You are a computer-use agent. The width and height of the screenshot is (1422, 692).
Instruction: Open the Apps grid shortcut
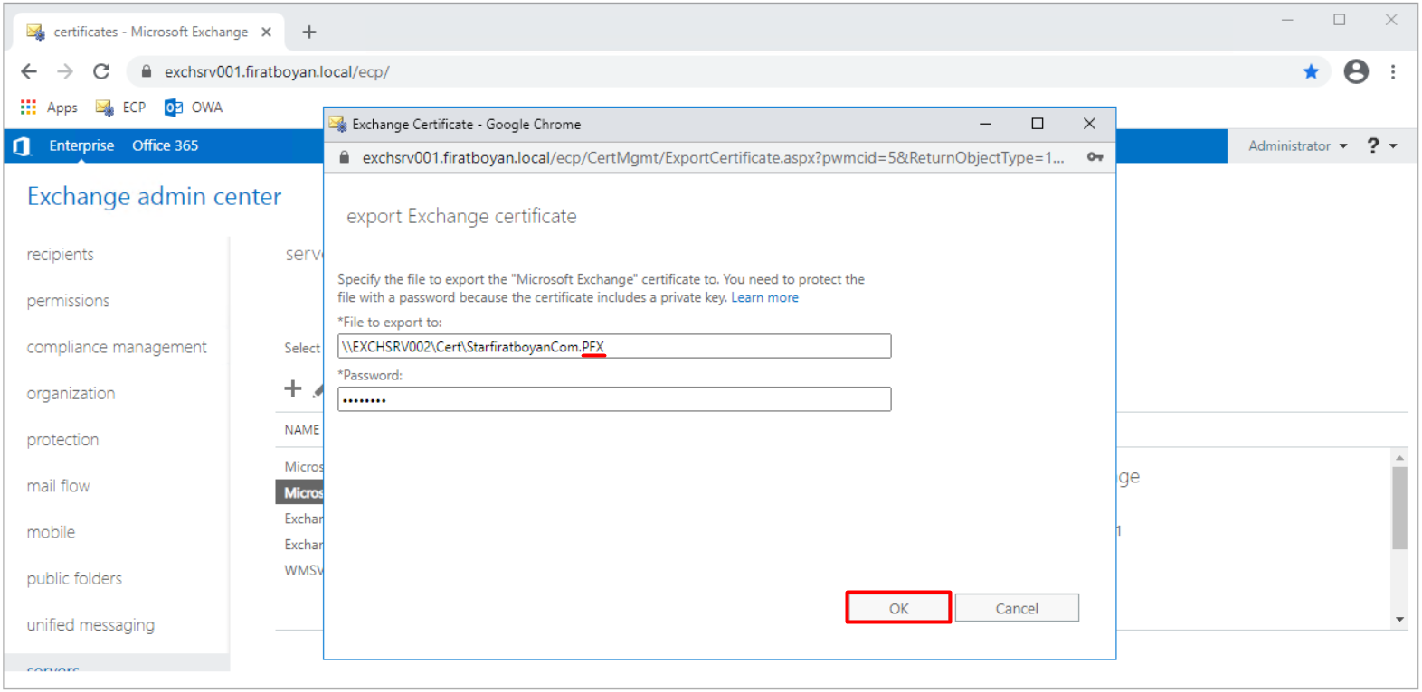pyautogui.click(x=49, y=107)
